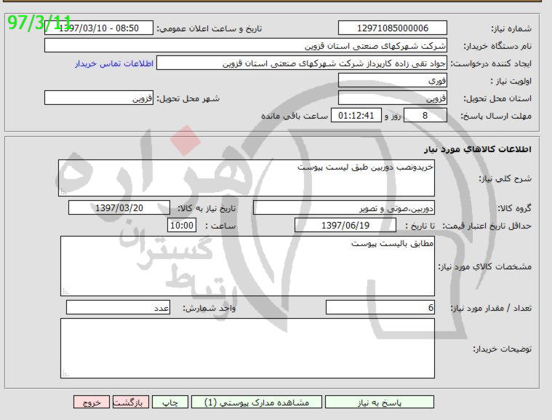The image size is (552, 420).
Task: Click the تاریخ و ساعت اعلان عمومی label
Action: tap(209, 28)
